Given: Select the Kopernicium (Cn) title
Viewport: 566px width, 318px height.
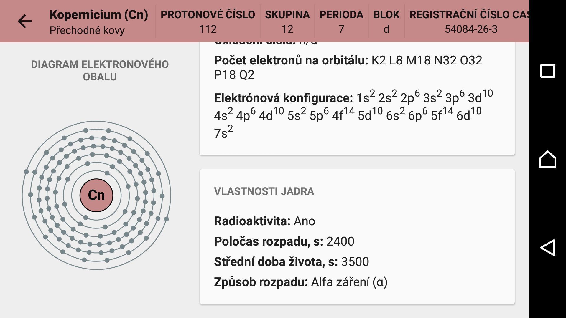Looking at the screenshot, I should coord(99,14).
